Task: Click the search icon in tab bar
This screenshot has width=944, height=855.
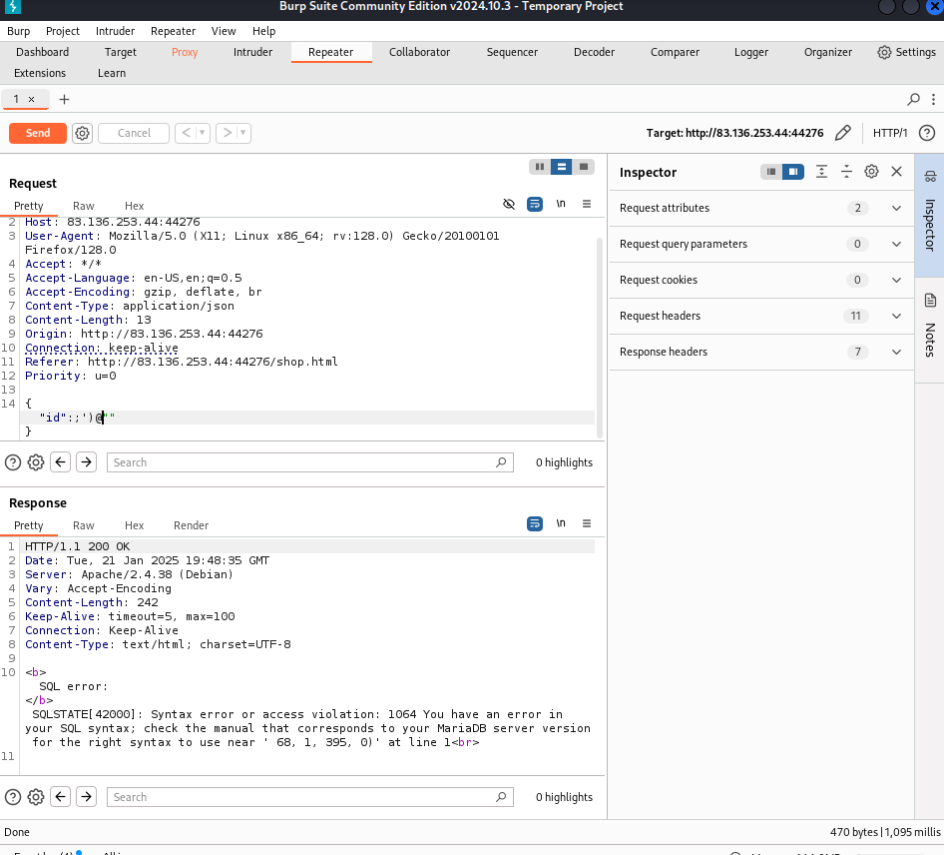Action: click(x=913, y=99)
